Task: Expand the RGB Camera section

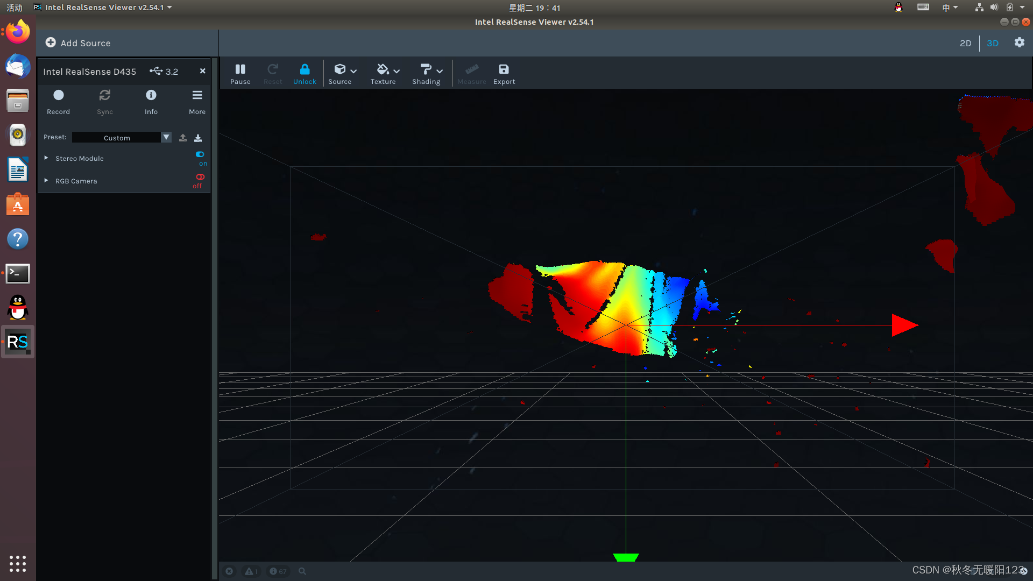Action: coord(46,181)
